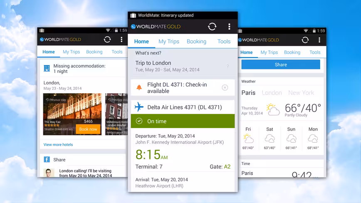Tap Terminal: 7 text

coord(149,167)
